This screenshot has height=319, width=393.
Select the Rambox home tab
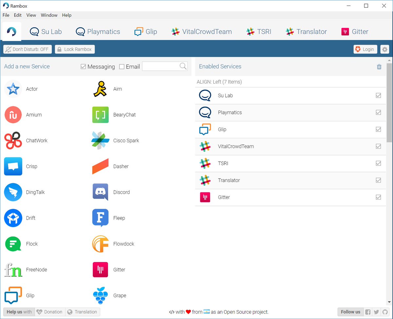coord(12,31)
